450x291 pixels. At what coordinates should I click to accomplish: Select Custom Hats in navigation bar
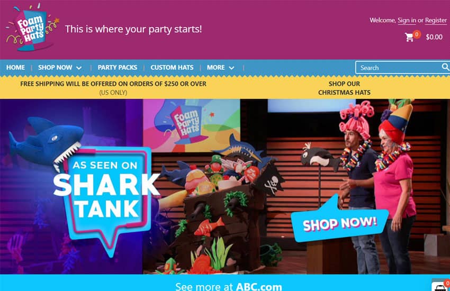[172, 67]
